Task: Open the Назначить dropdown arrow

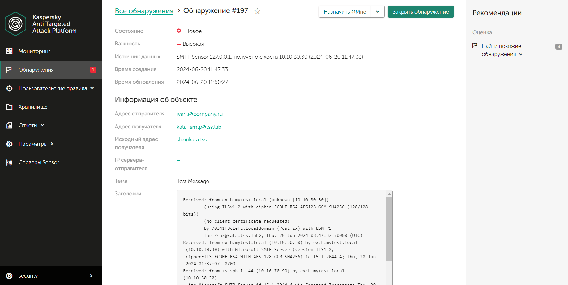Action: 378,12
